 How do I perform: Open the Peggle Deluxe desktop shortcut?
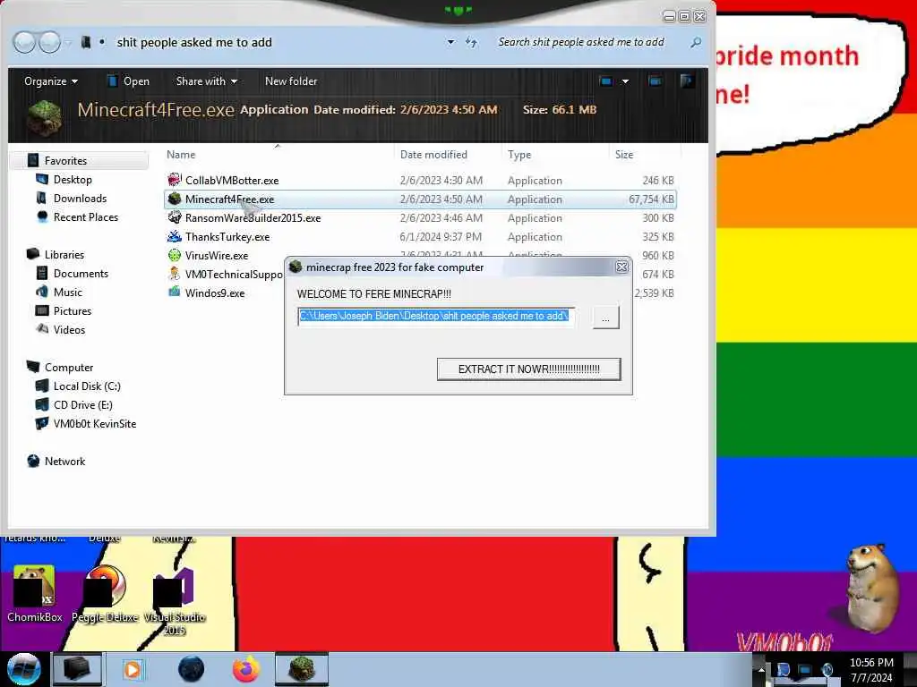pyautogui.click(x=106, y=594)
